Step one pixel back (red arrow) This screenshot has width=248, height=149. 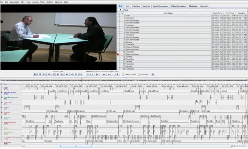54,74
